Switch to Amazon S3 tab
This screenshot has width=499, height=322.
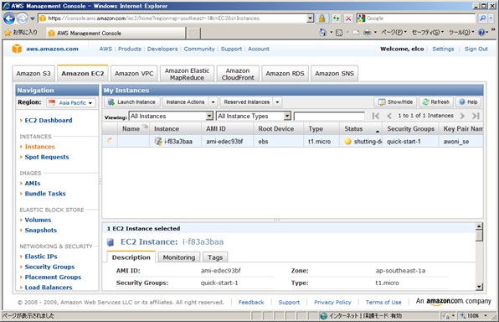point(33,73)
